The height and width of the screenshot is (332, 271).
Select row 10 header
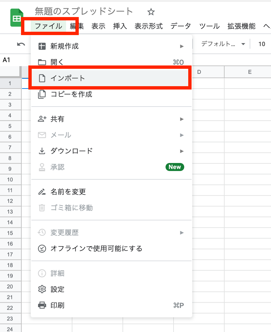10,179
